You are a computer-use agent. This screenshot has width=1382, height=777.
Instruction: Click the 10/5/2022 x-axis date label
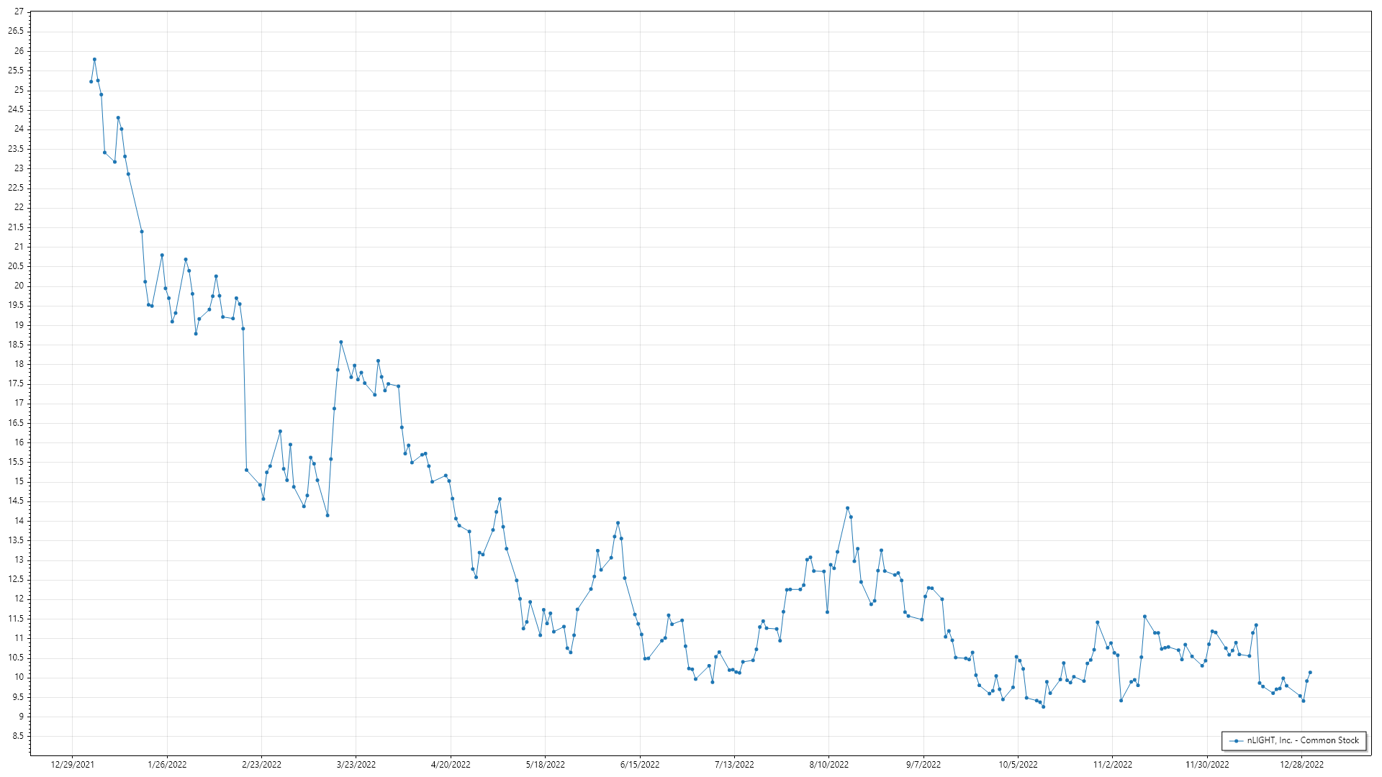[x=1018, y=765]
